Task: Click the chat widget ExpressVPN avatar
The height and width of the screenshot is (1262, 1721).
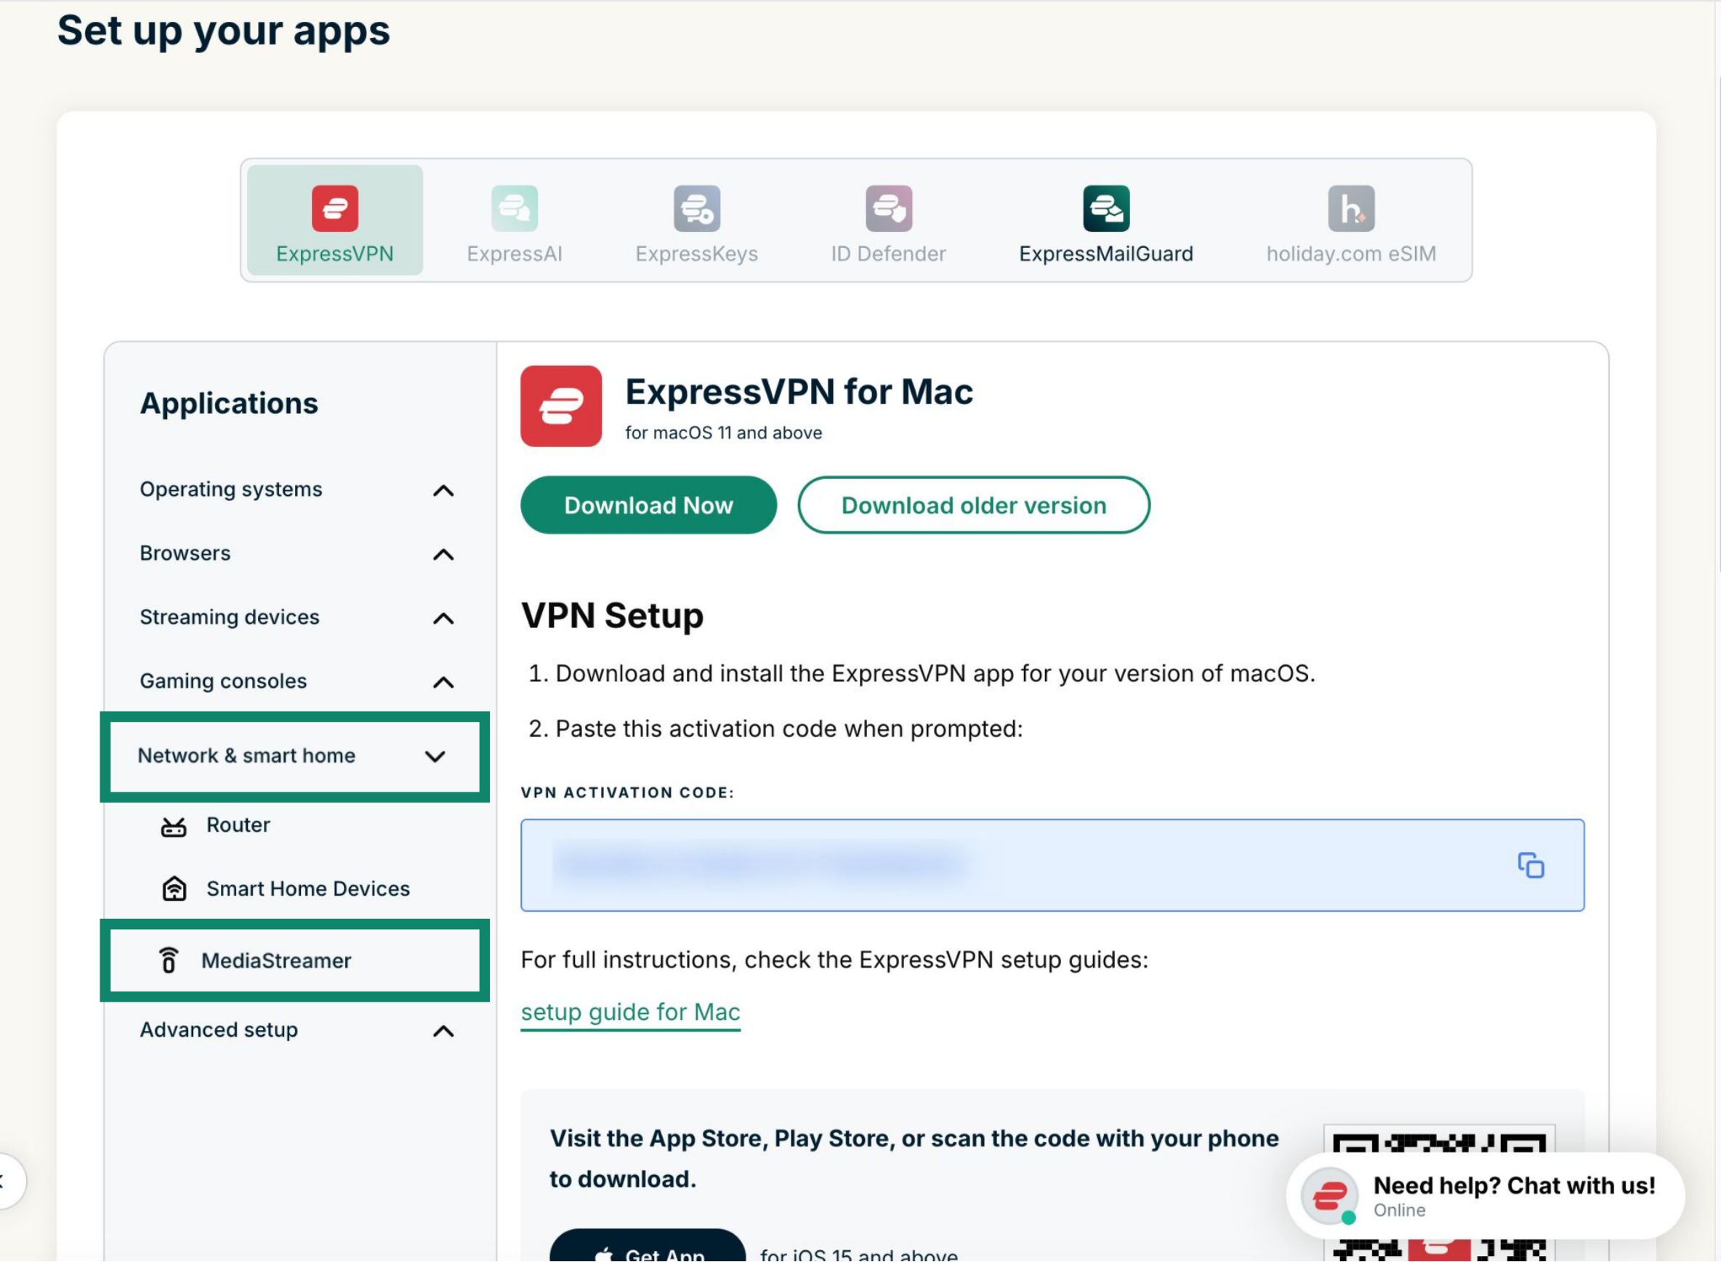Action: click(1329, 1196)
